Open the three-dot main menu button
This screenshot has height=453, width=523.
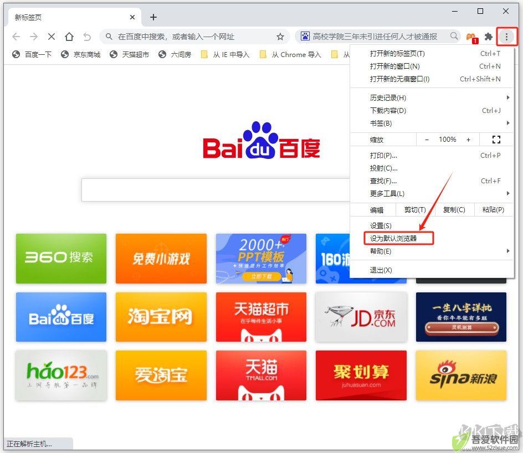(506, 37)
